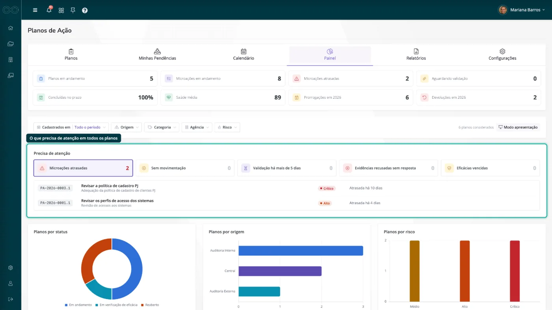This screenshot has width=552, height=310.
Task: Click the logout icon at the sidebar bottom
Action: pyautogui.click(x=11, y=299)
